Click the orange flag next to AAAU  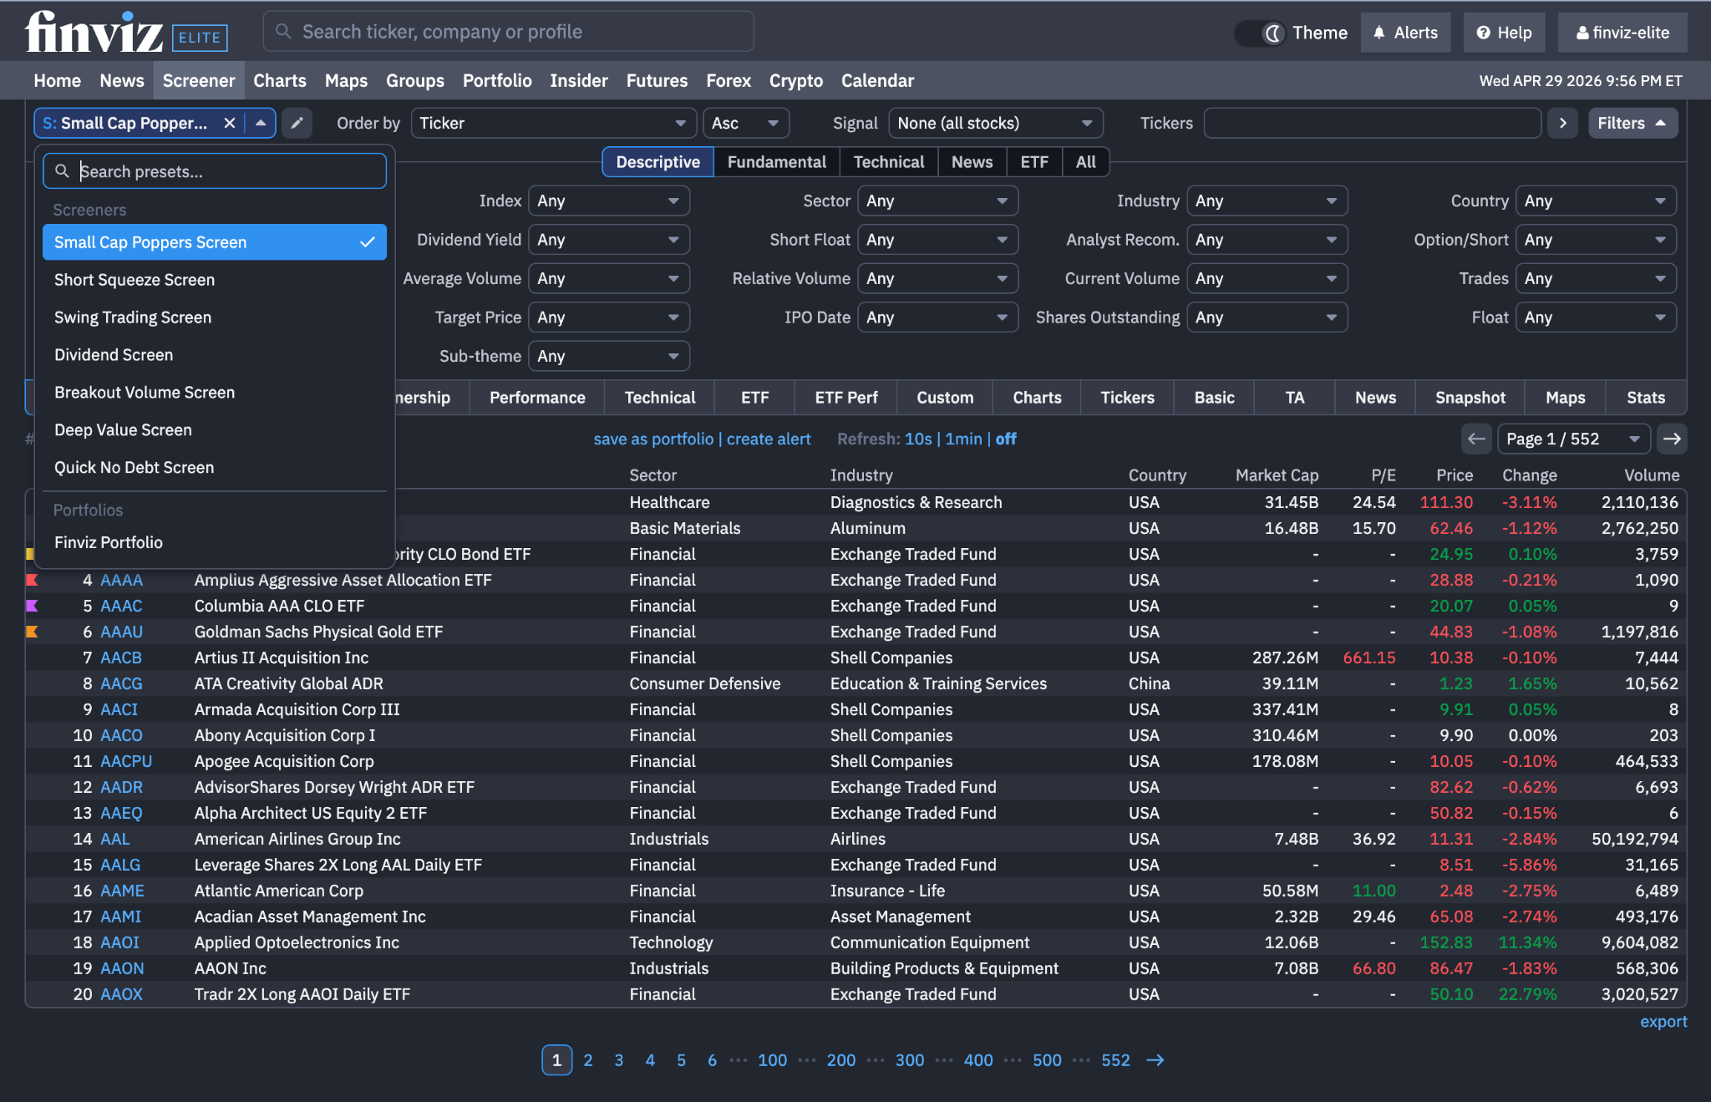coord(33,632)
